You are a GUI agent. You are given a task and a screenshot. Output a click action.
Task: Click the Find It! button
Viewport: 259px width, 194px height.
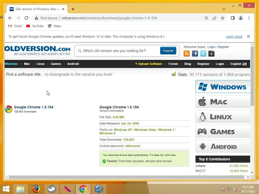[x=168, y=51]
